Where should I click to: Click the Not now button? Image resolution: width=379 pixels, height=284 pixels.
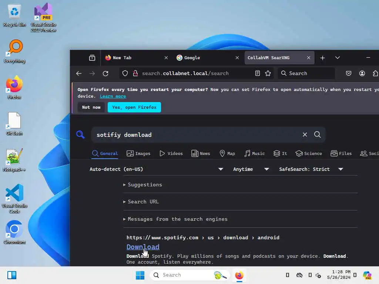(91, 107)
